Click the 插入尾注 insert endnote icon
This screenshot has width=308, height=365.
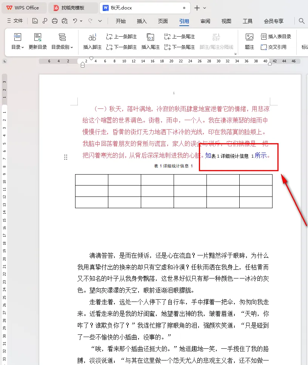(x=150, y=37)
